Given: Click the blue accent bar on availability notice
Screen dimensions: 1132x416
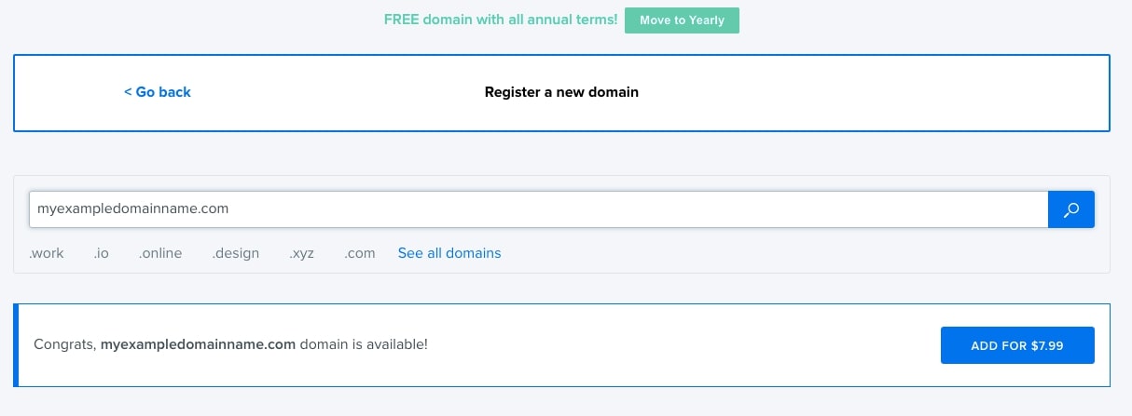Looking at the screenshot, I should [x=16, y=344].
